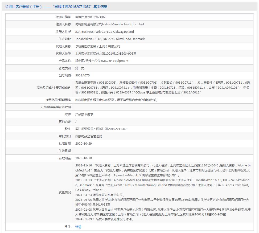Image resolution: width=259 pixels, height=233 pixels.
Task: Click the 2023-06-05 代理人住所 change entry
Action: 162,202
